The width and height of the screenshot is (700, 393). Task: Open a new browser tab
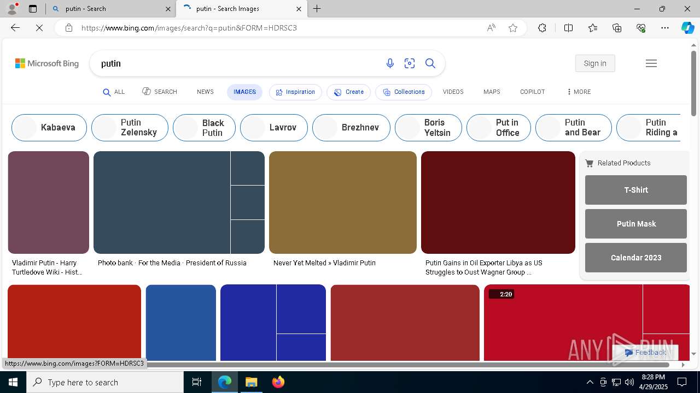[x=317, y=9]
